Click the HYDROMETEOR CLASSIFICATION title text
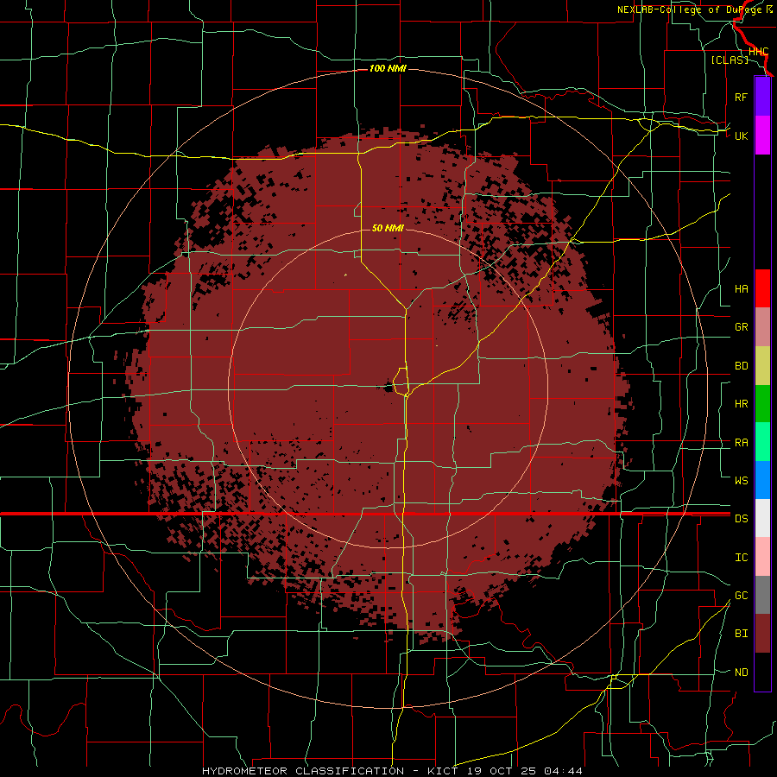 point(303,771)
